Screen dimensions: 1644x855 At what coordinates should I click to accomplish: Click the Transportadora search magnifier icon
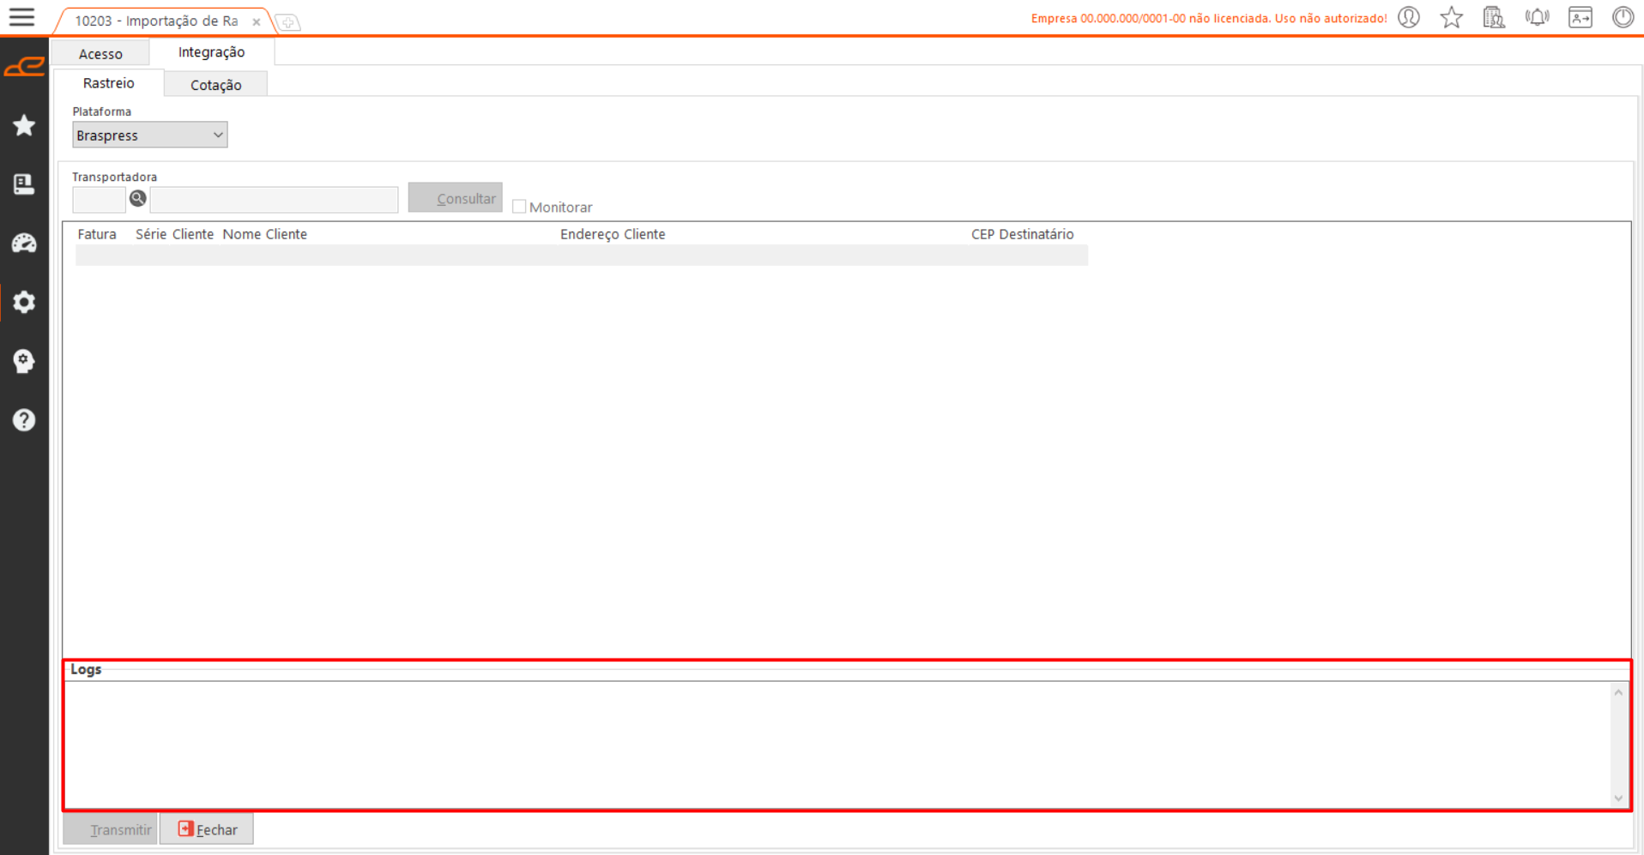pyautogui.click(x=137, y=199)
